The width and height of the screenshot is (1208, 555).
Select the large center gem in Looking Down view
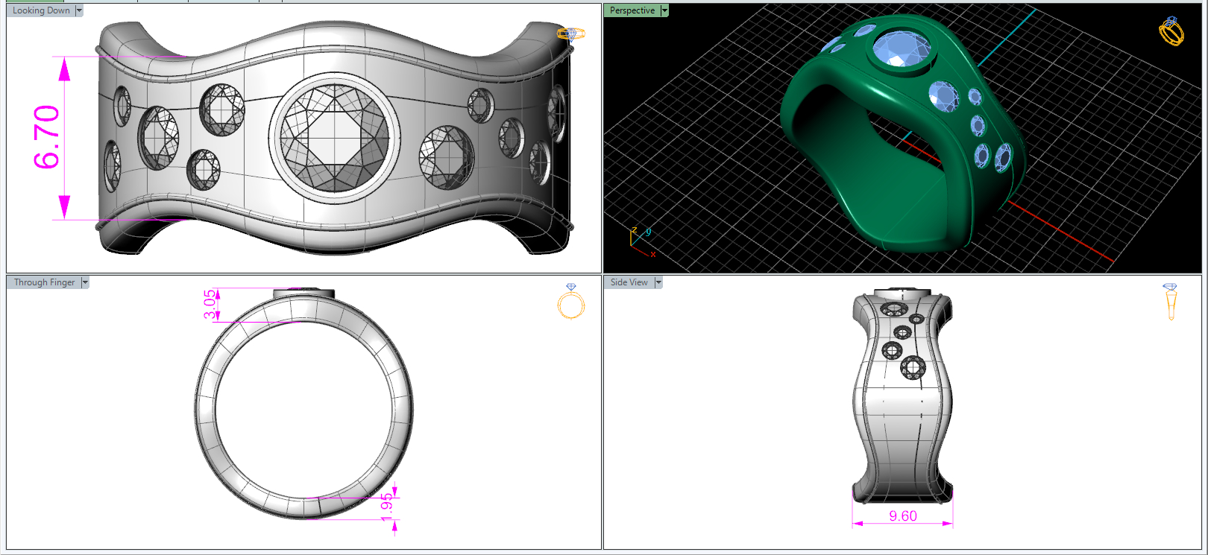point(335,138)
